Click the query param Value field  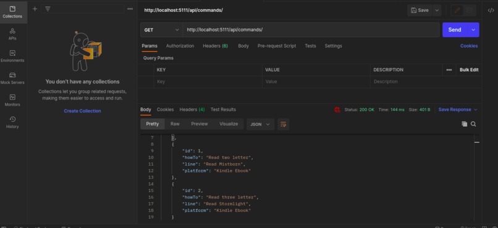pos(316,82)
